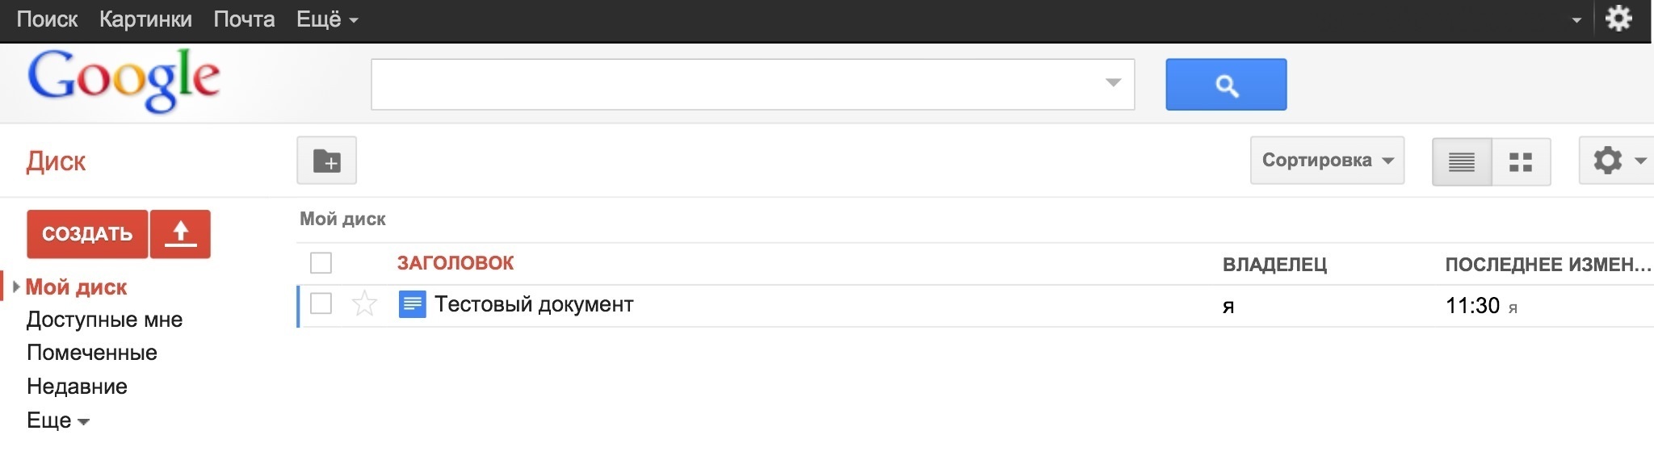Image resolution: width=1654 pixels, height=460 pixels.
Task: Switch to grid view icon
Action: 1521,161
